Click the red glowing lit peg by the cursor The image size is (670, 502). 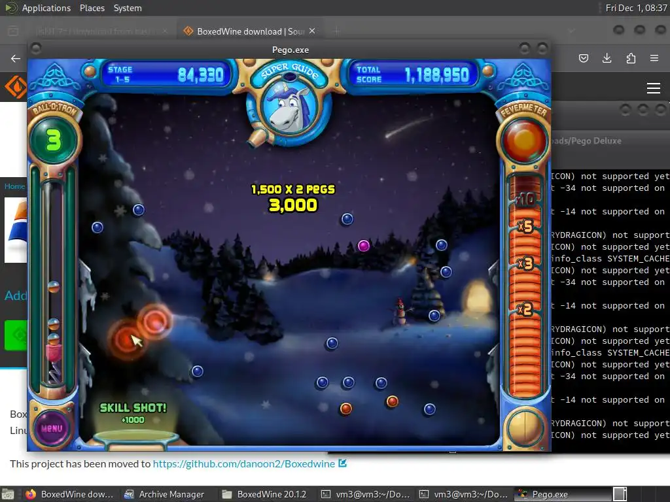(x=126, y=339)
